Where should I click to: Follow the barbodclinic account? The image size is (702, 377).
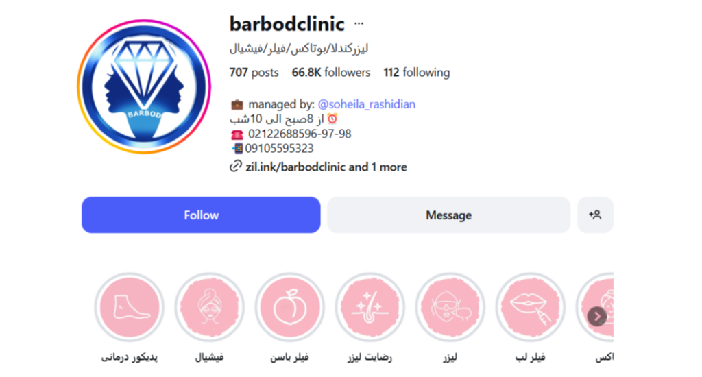point(201,215)
